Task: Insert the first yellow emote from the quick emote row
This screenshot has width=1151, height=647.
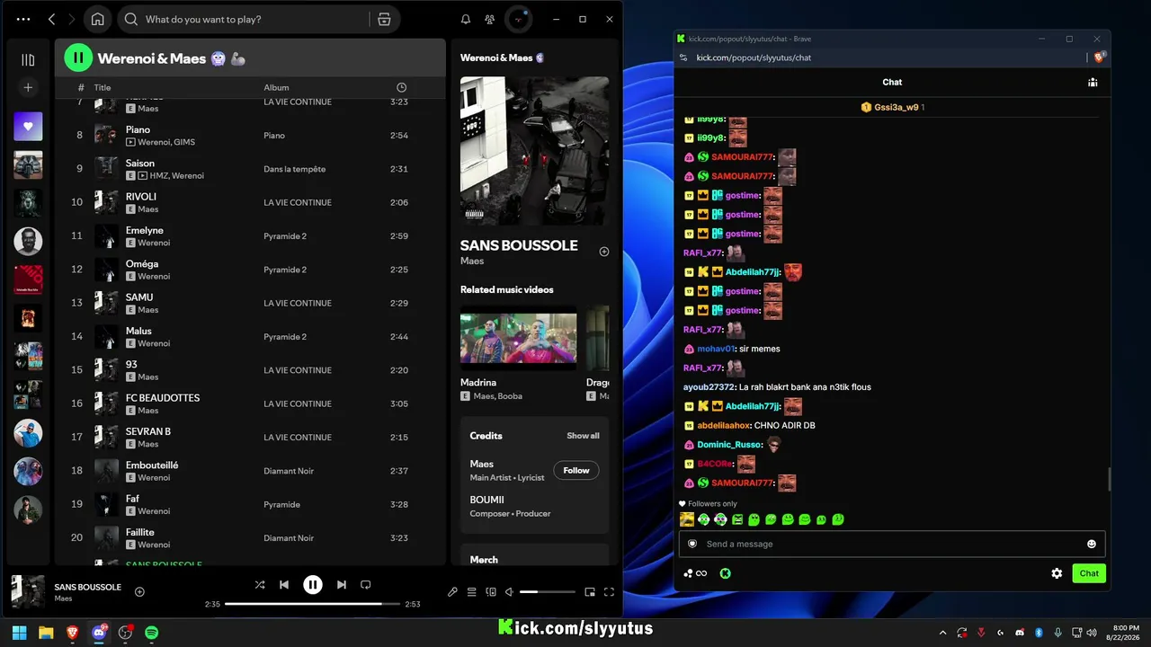Action: 687,519
